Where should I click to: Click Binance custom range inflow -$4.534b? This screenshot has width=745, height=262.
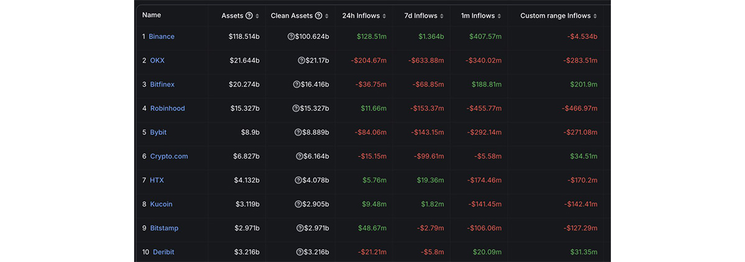coord(582,37)
